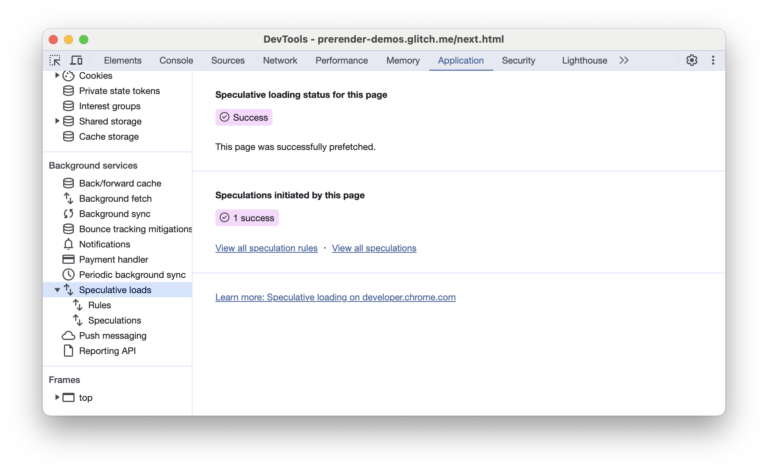Select the top frame in Frames section
768x472 pixels.
point(85,397)
